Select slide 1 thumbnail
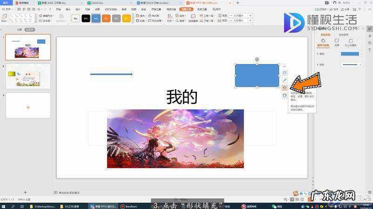This screenshot has width=373, height=209. [x=28, y=47]
